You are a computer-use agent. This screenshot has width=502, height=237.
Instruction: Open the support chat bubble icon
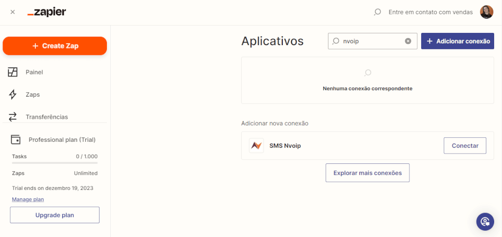(x=485, y=222)
